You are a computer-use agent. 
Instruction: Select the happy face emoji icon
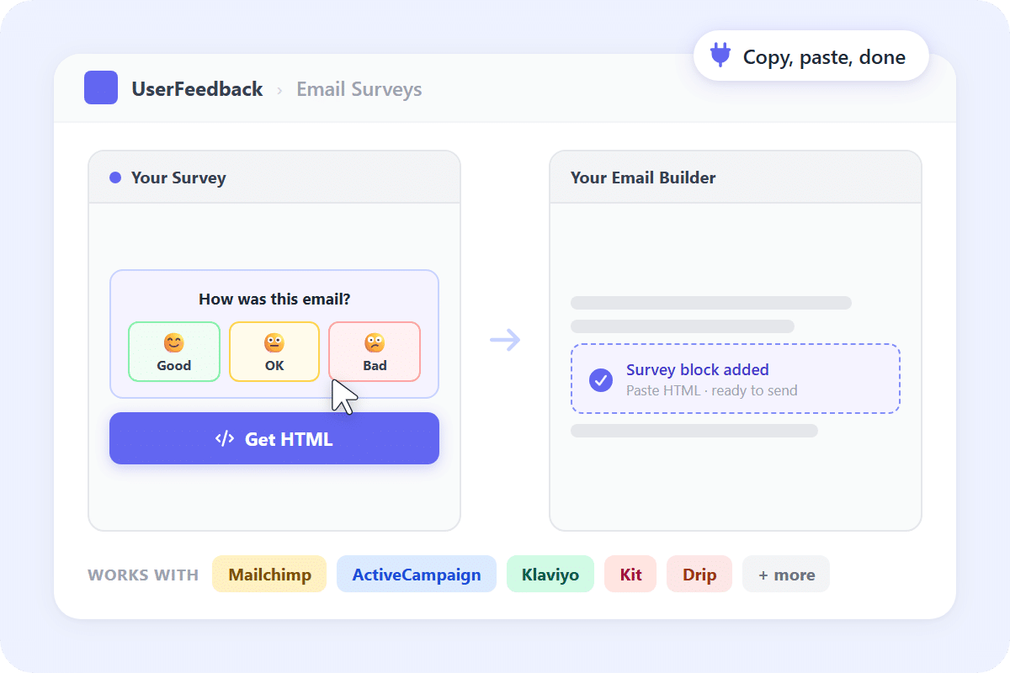click(174, 342)
